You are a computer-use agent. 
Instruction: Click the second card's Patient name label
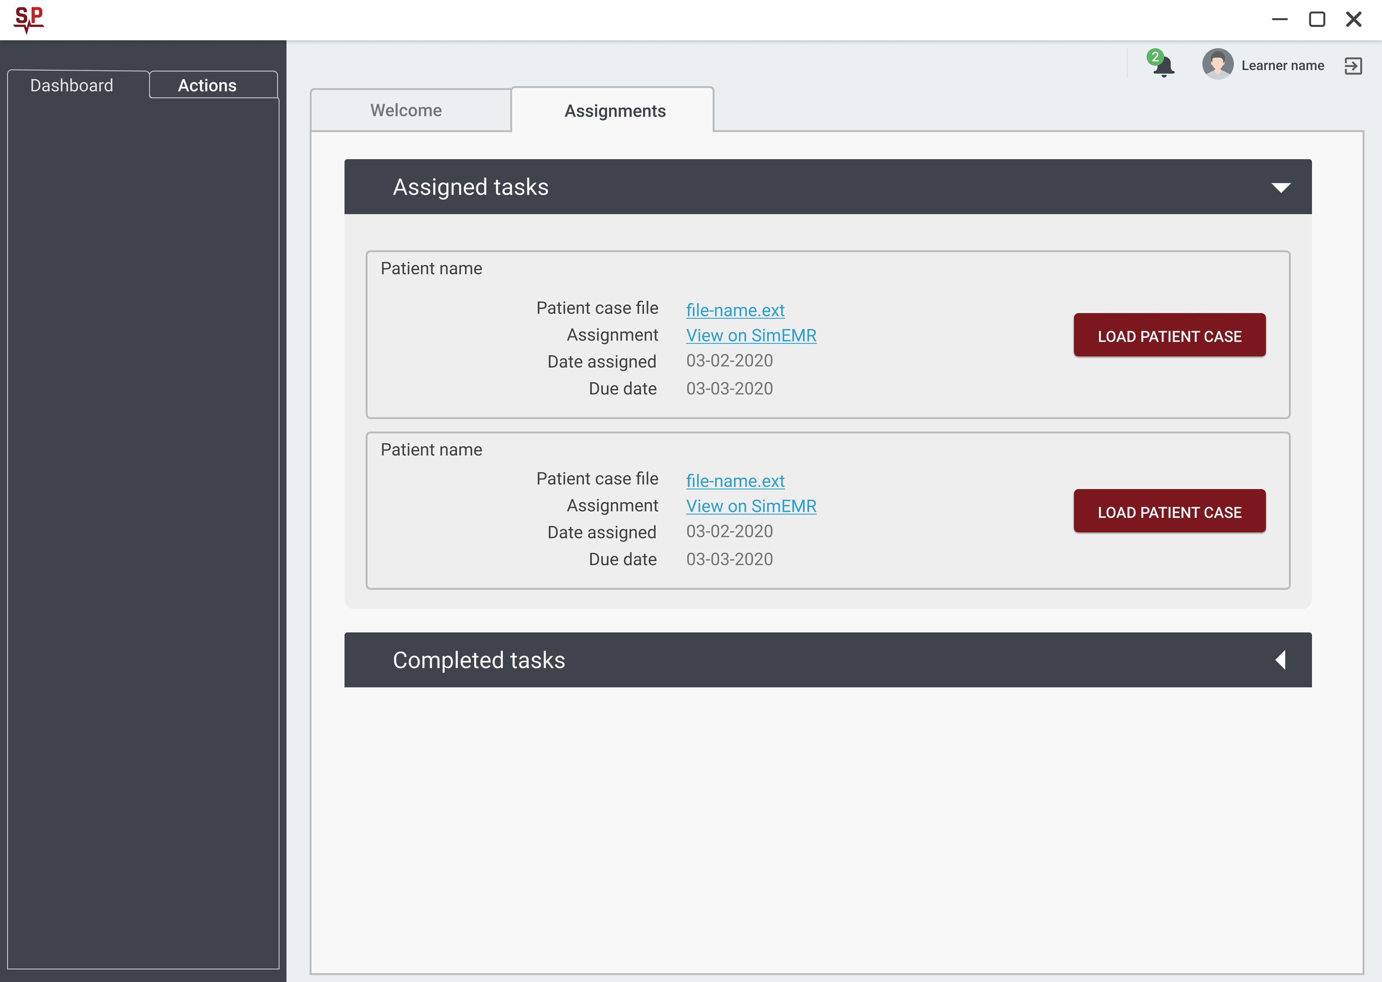[x=432, y=450]
